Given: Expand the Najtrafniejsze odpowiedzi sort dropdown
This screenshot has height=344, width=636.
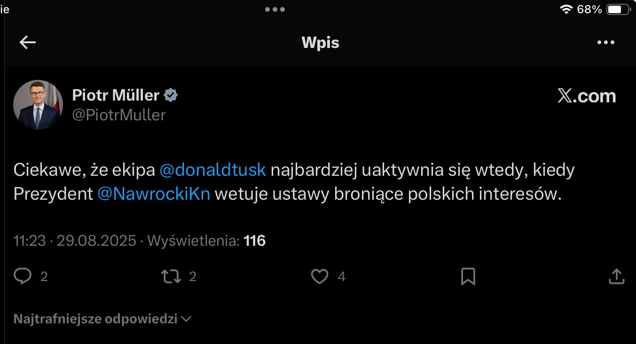Looking at the screenshot, I should pyautogui.click(x=102, y=319).
